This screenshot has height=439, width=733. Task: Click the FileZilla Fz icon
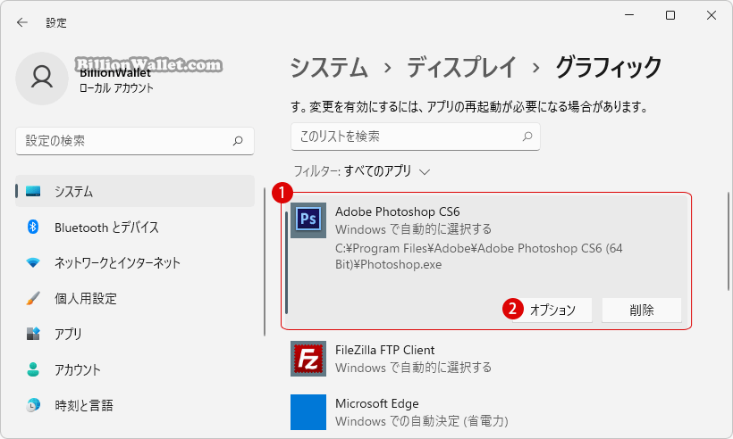(308, 359)
